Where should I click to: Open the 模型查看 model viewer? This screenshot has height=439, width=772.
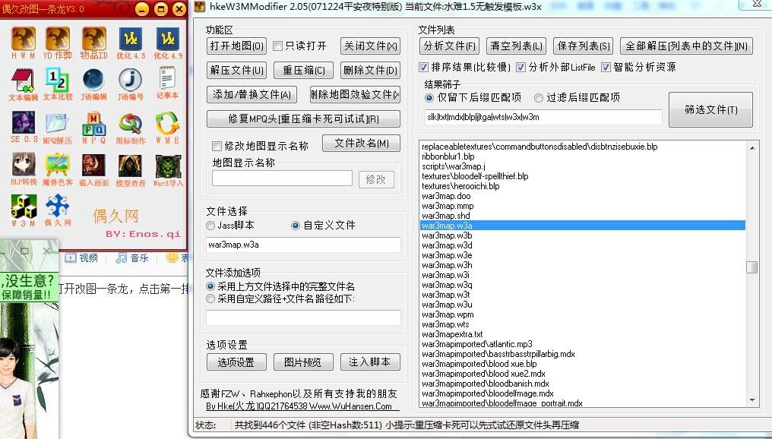point(131,166)
